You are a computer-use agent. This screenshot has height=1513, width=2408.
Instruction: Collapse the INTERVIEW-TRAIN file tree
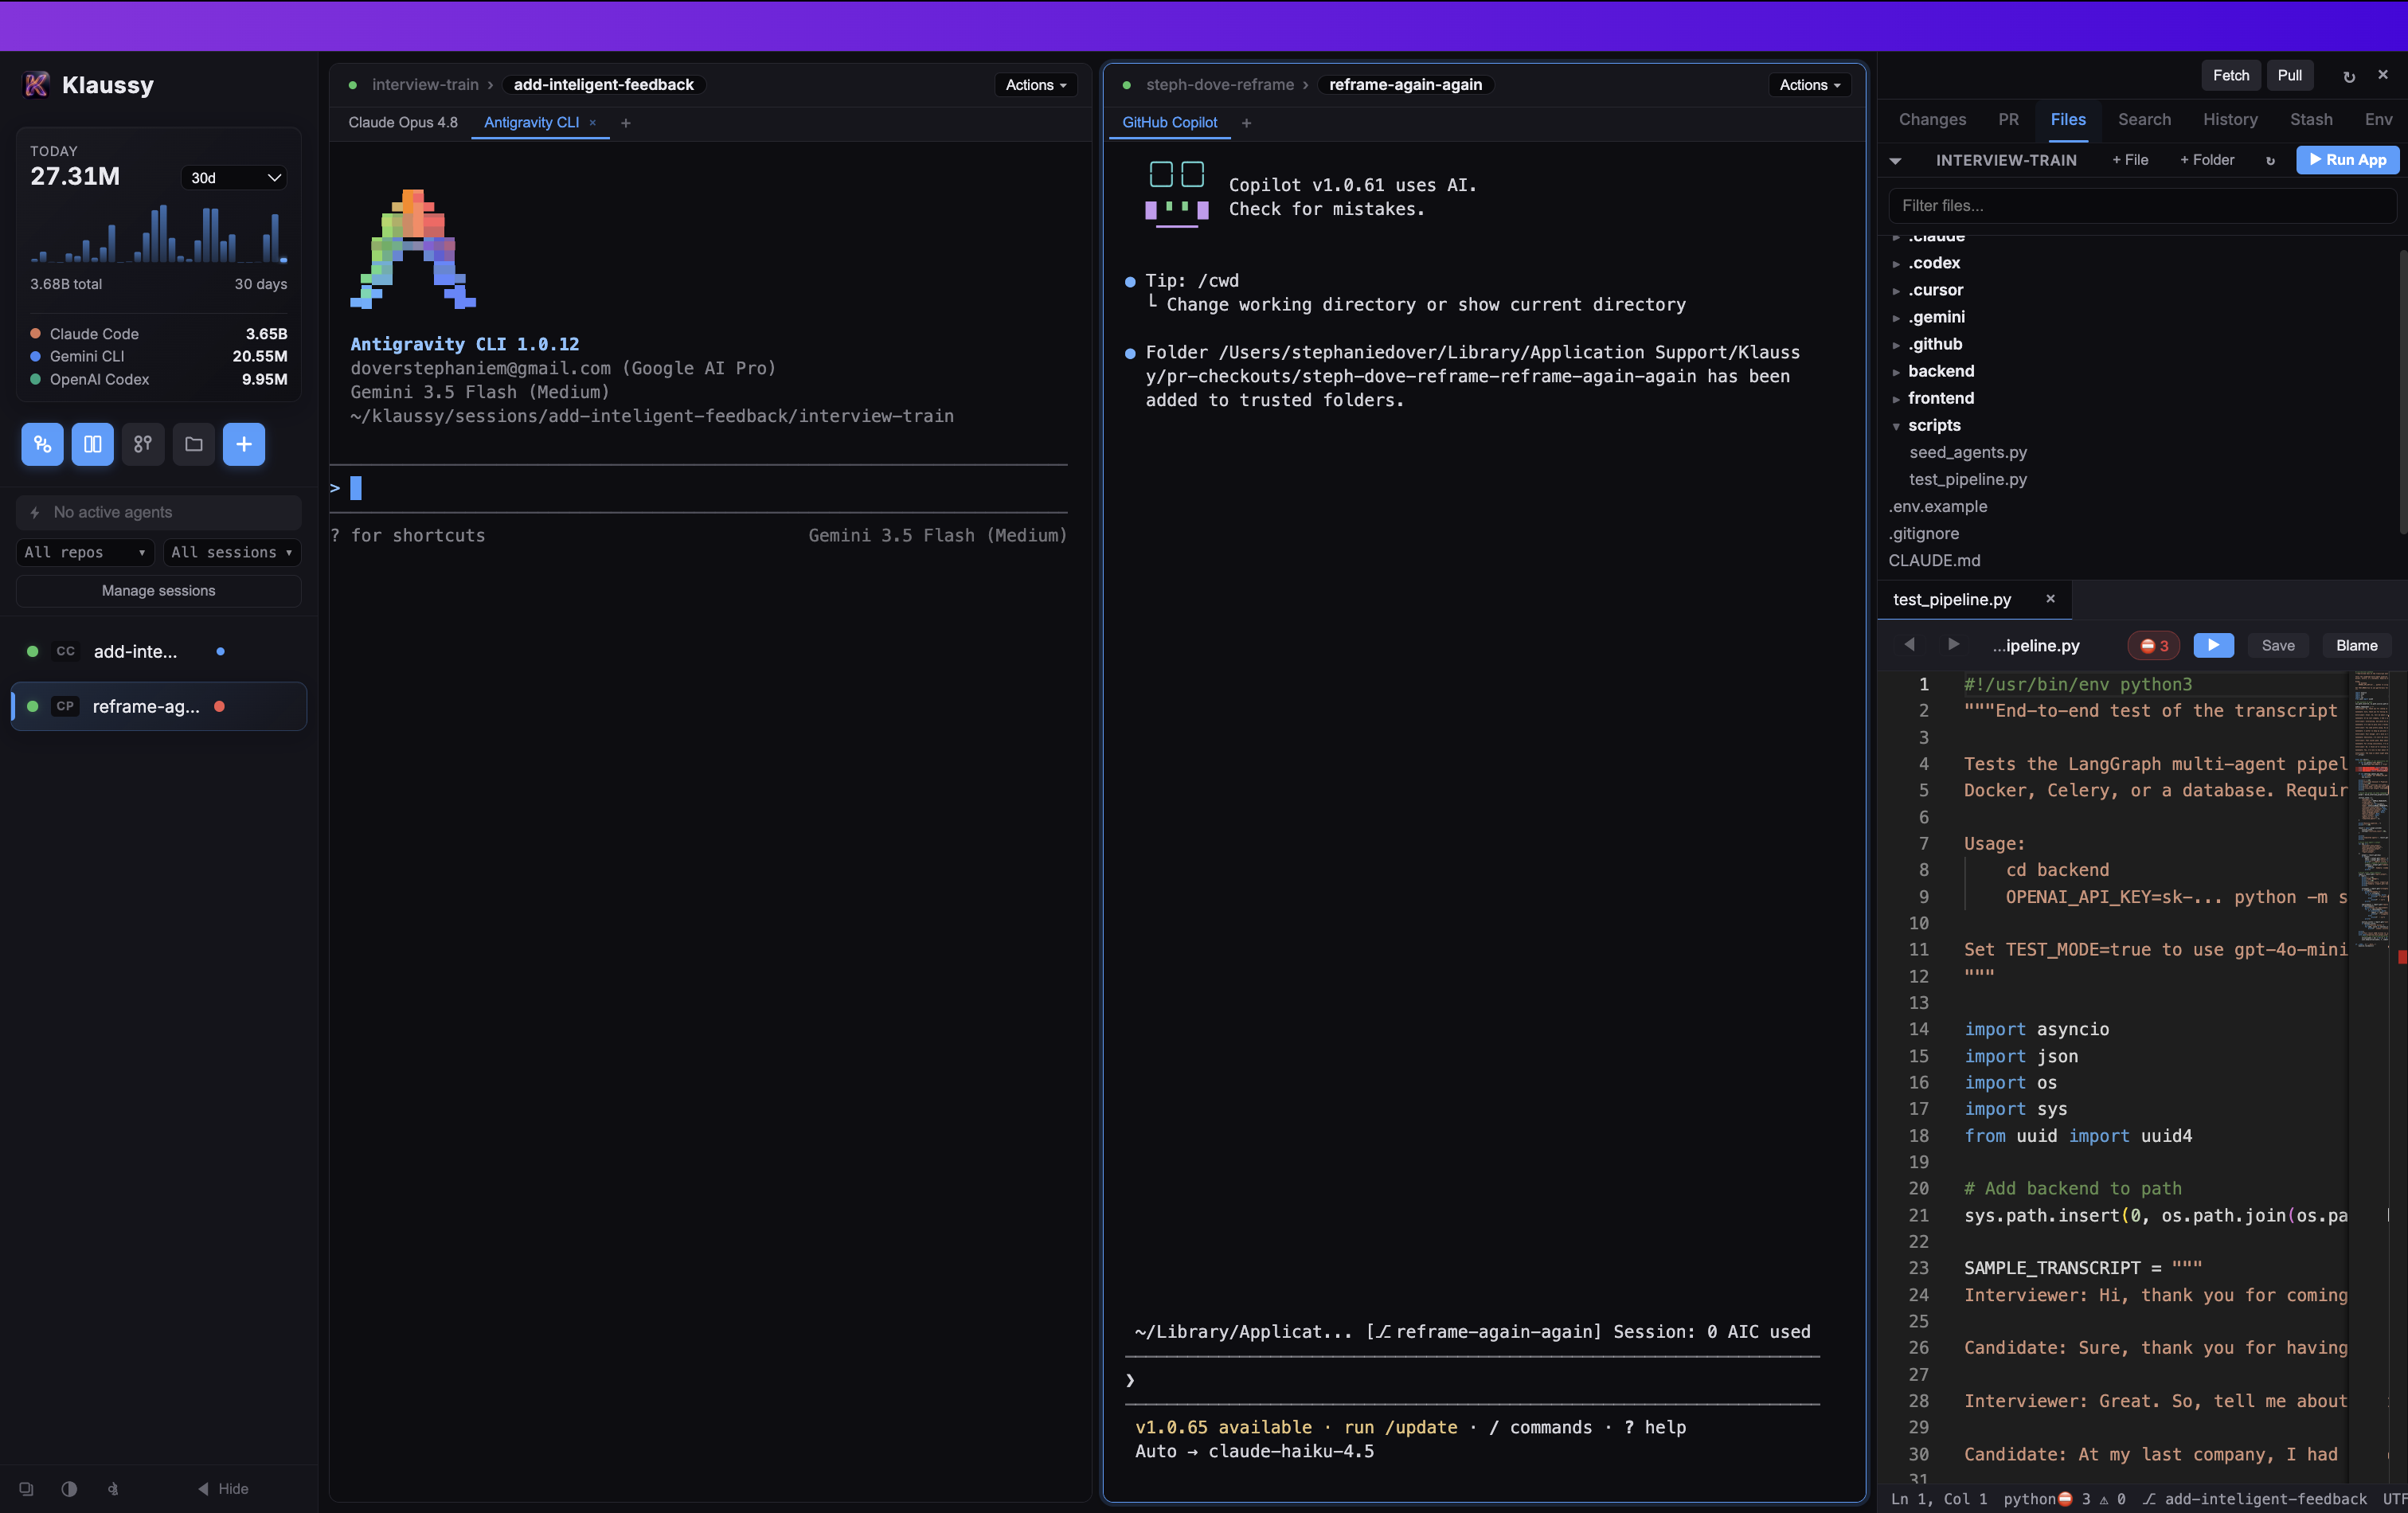(x=1895, y=161)
